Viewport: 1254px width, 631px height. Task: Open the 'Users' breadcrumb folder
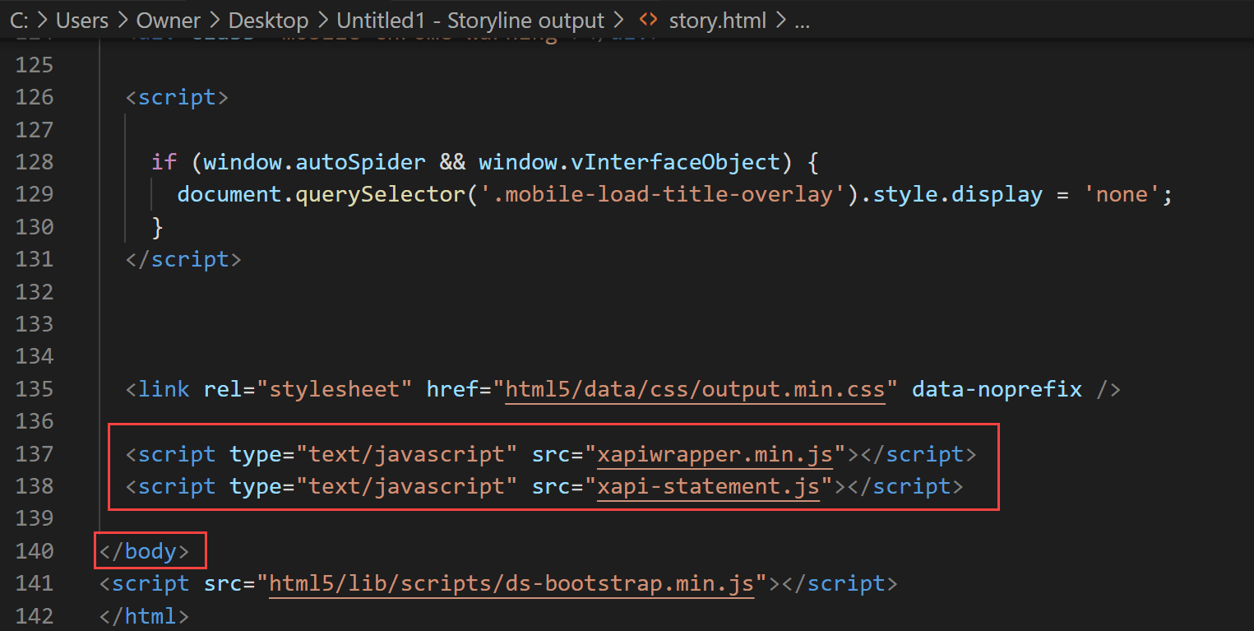coord(81,21)
